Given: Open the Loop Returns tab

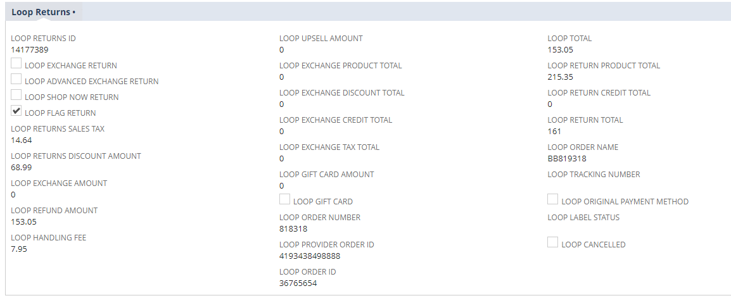Looking at the screenshot, I should (x=43, y=12).
